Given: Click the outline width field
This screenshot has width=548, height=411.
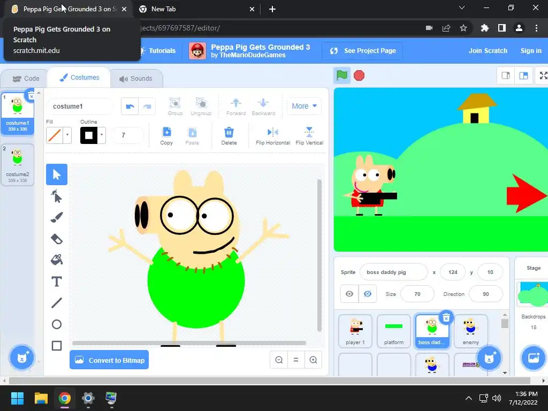Looking at the screenshot, I should pos(127,135).
